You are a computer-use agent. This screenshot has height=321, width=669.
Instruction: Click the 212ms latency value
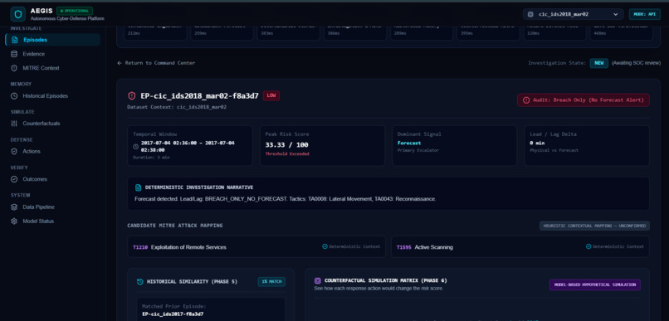click(134, 33)
